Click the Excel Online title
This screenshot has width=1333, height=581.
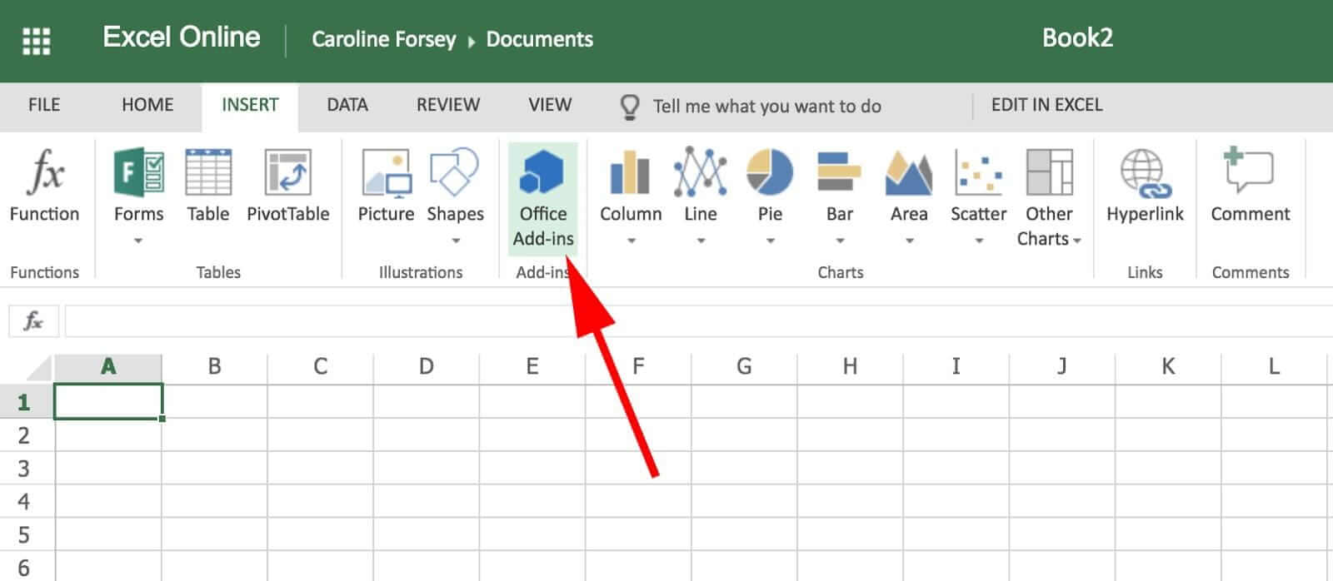tap(182, 37)
